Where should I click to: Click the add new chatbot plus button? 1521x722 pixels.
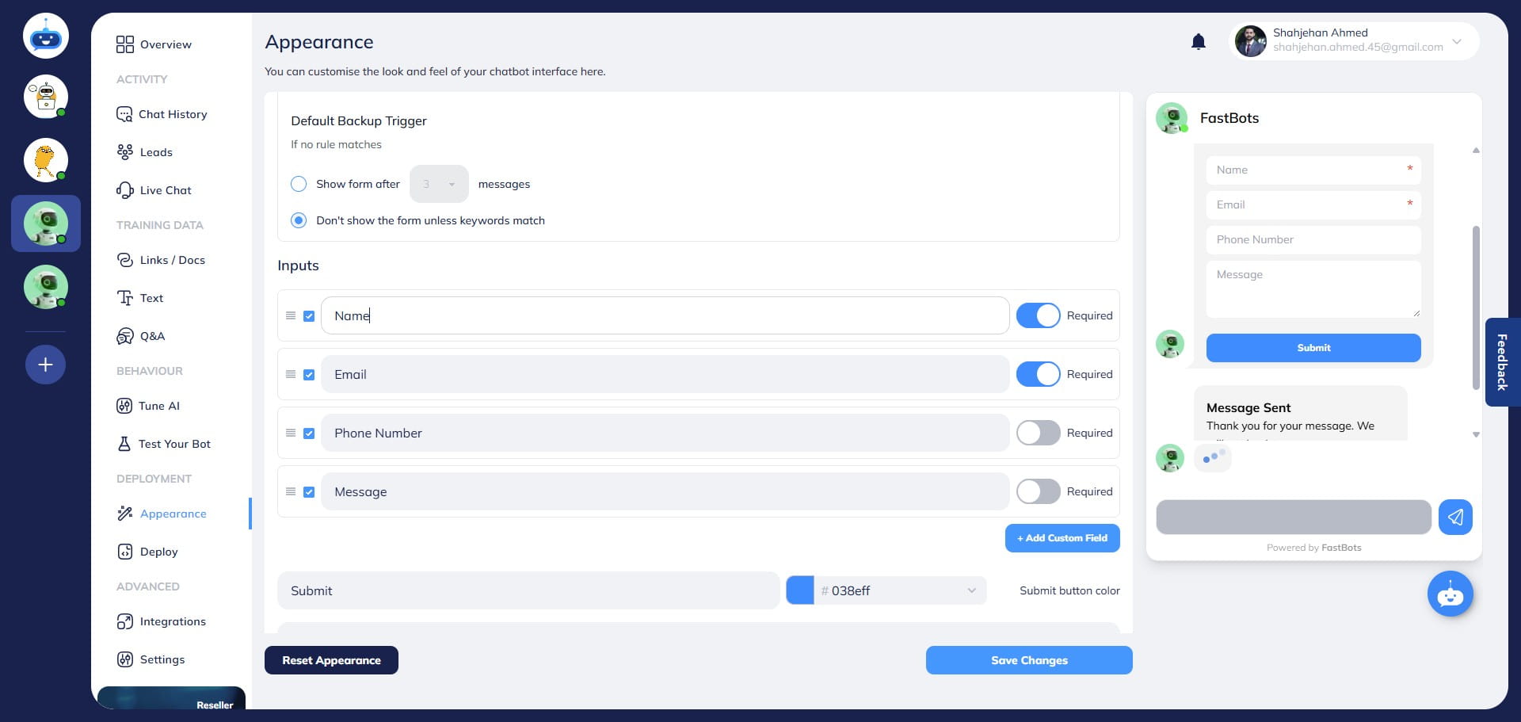tap(45, 365)
